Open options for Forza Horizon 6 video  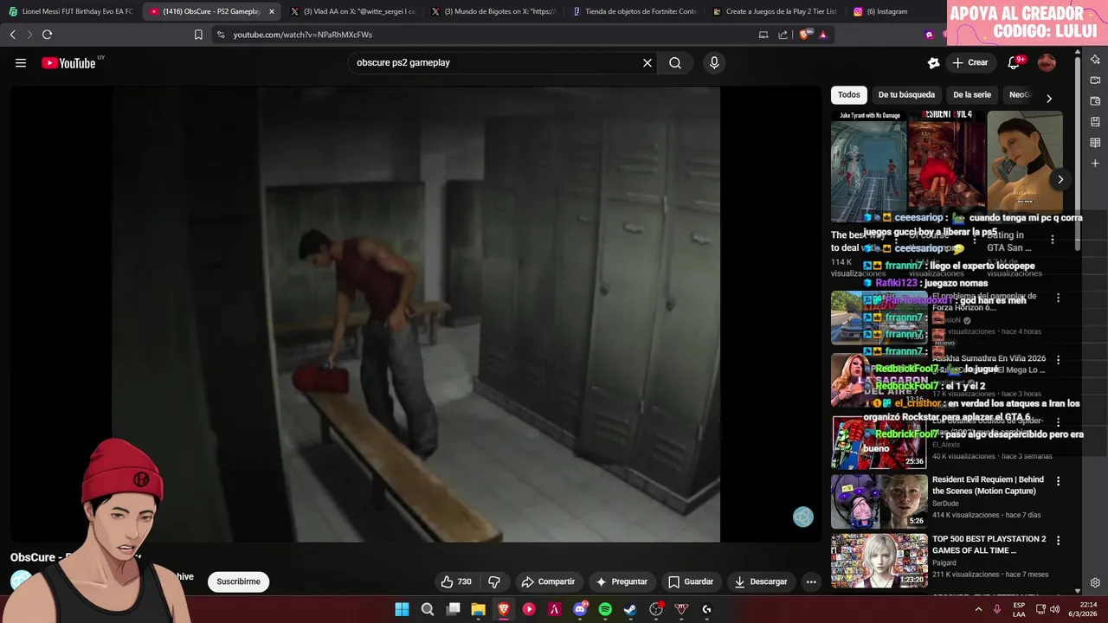point(1058,298)
